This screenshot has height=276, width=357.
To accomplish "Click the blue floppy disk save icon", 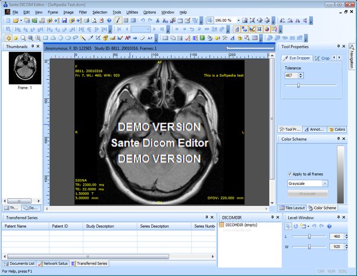I will click(64, 20).
